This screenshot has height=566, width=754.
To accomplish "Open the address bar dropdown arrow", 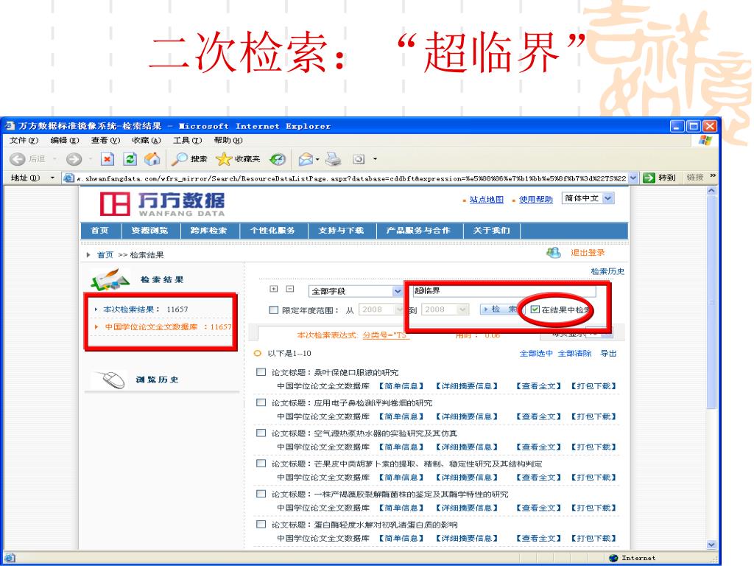I will coord(633,178).
